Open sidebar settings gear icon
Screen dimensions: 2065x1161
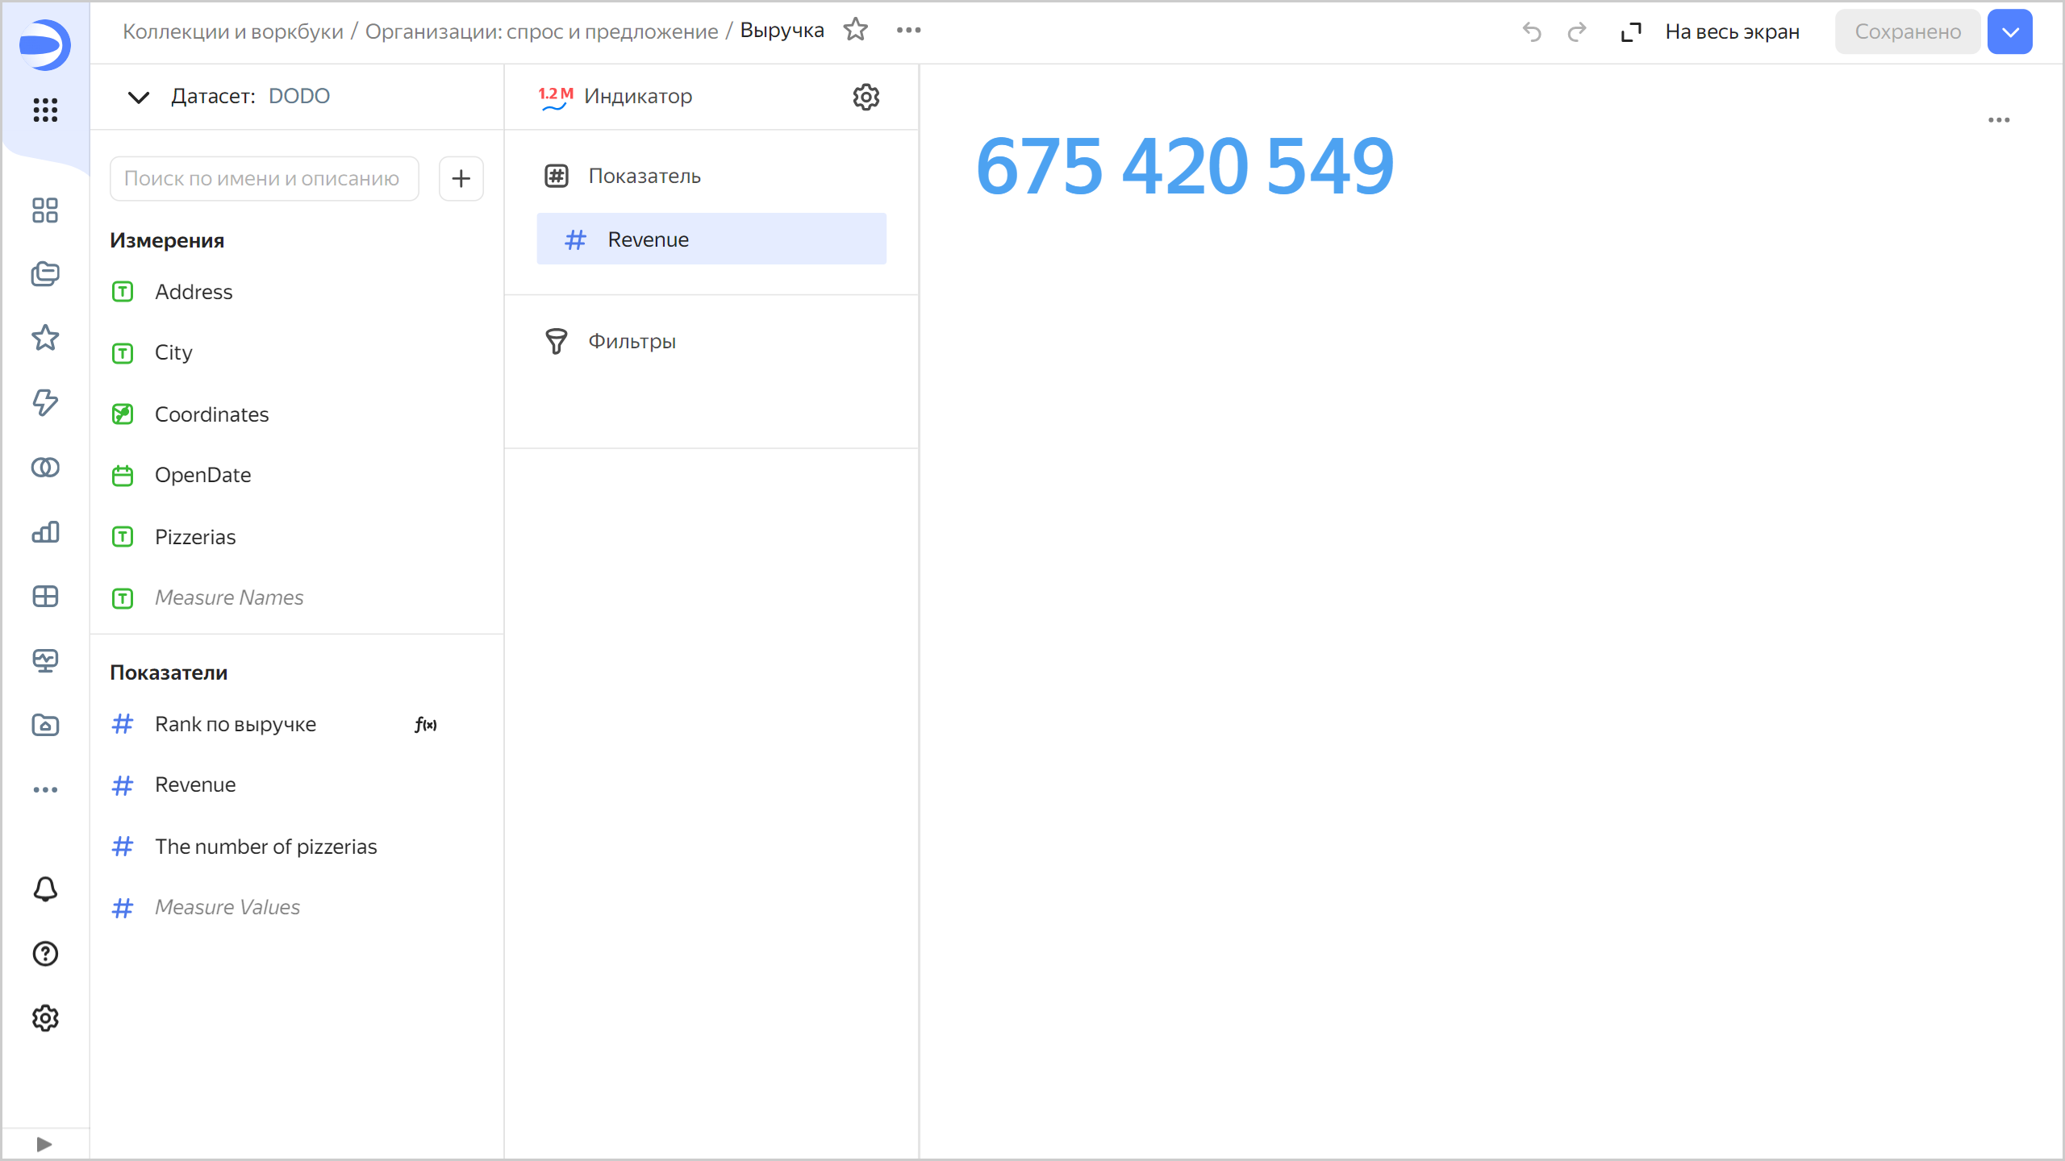[45, 1018]
